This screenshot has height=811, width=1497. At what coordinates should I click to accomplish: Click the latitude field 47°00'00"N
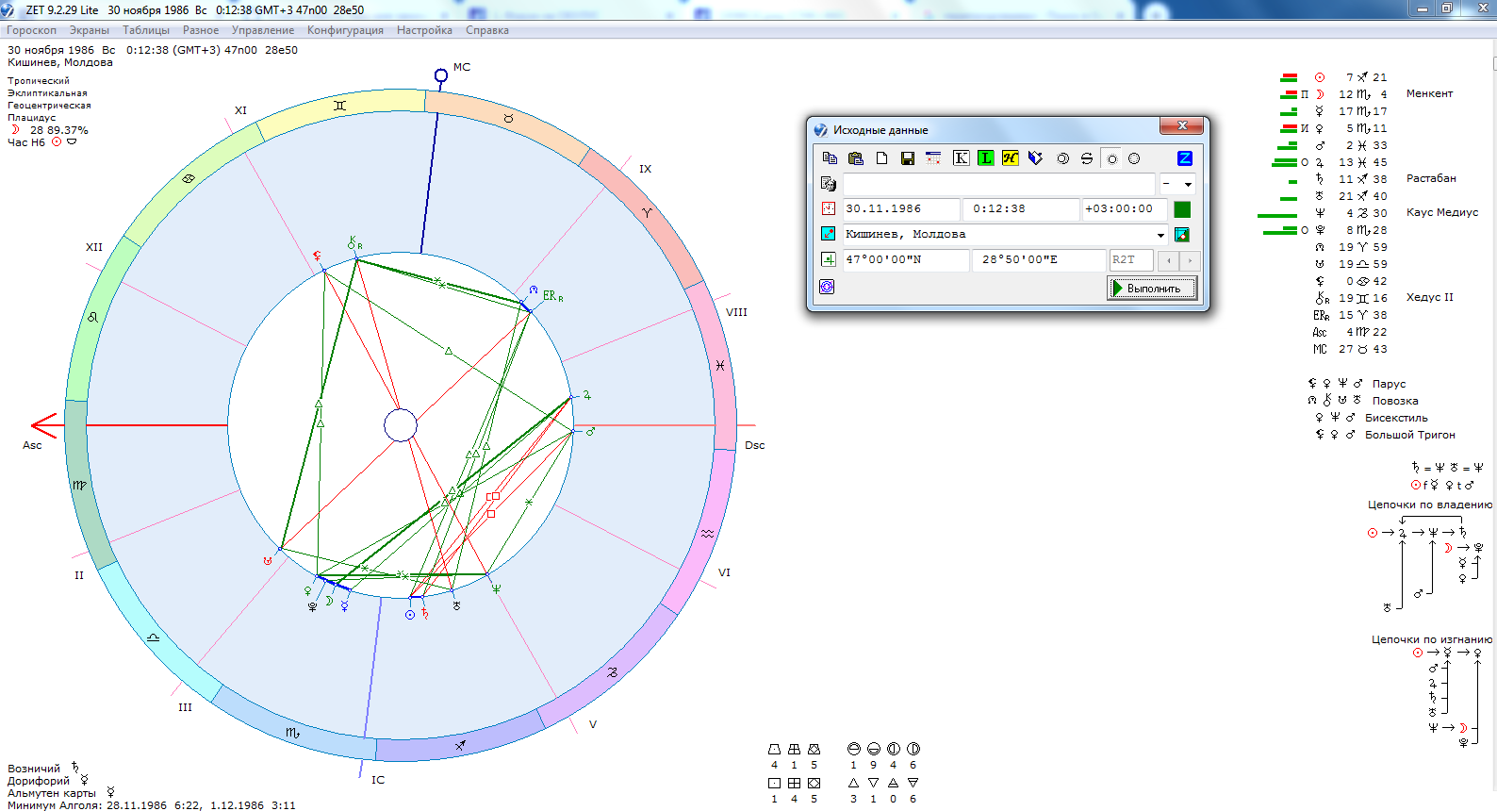click(x=906, y=259)
